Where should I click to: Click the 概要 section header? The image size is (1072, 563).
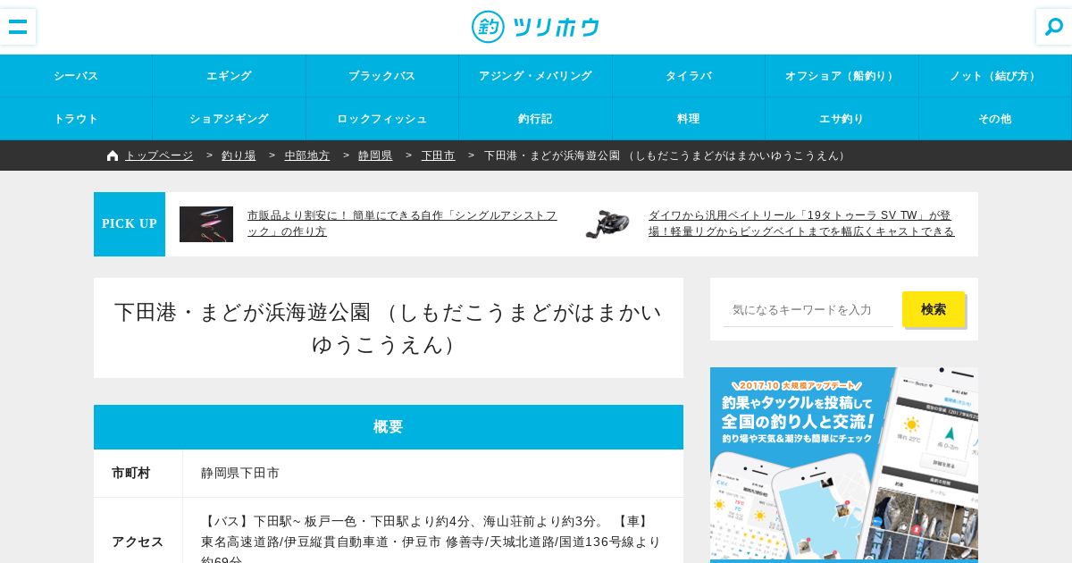pos(389,427)
